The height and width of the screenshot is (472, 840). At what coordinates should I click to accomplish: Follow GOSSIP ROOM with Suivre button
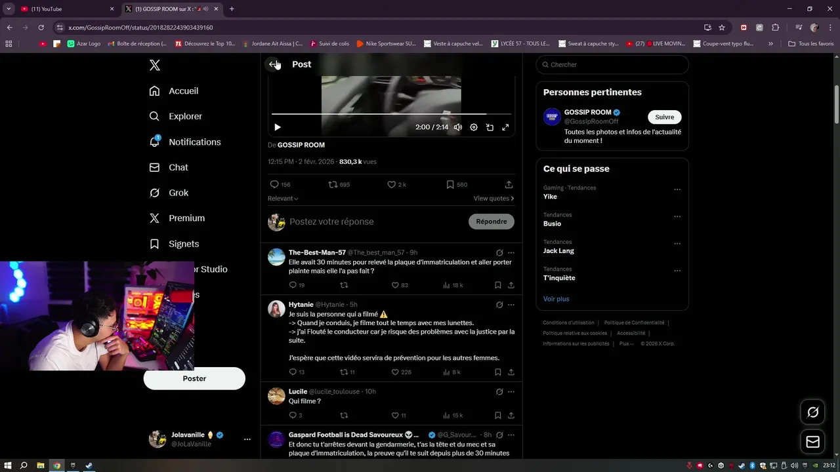[665, 117]
